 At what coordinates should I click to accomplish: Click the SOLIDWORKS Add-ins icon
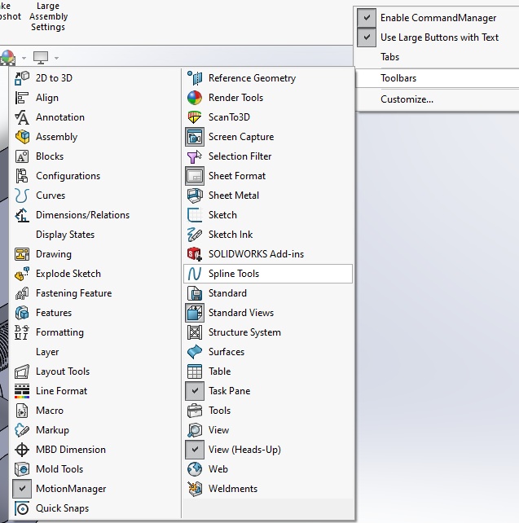(195, 254)
